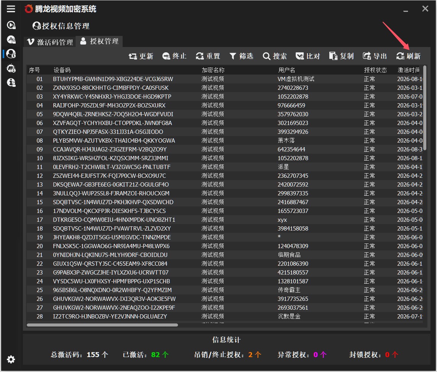Click the table's horizontal scrollbar thumb
Screen dimensions: 437x372
pyautogui.click(x=102, y=325)
